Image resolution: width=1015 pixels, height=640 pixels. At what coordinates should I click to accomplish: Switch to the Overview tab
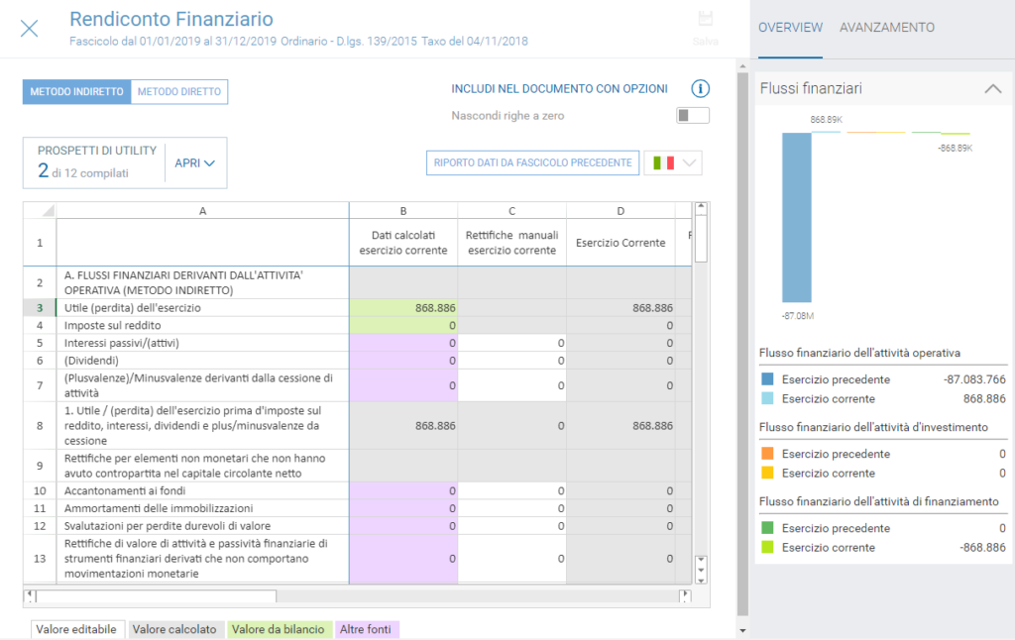(790, 28)
